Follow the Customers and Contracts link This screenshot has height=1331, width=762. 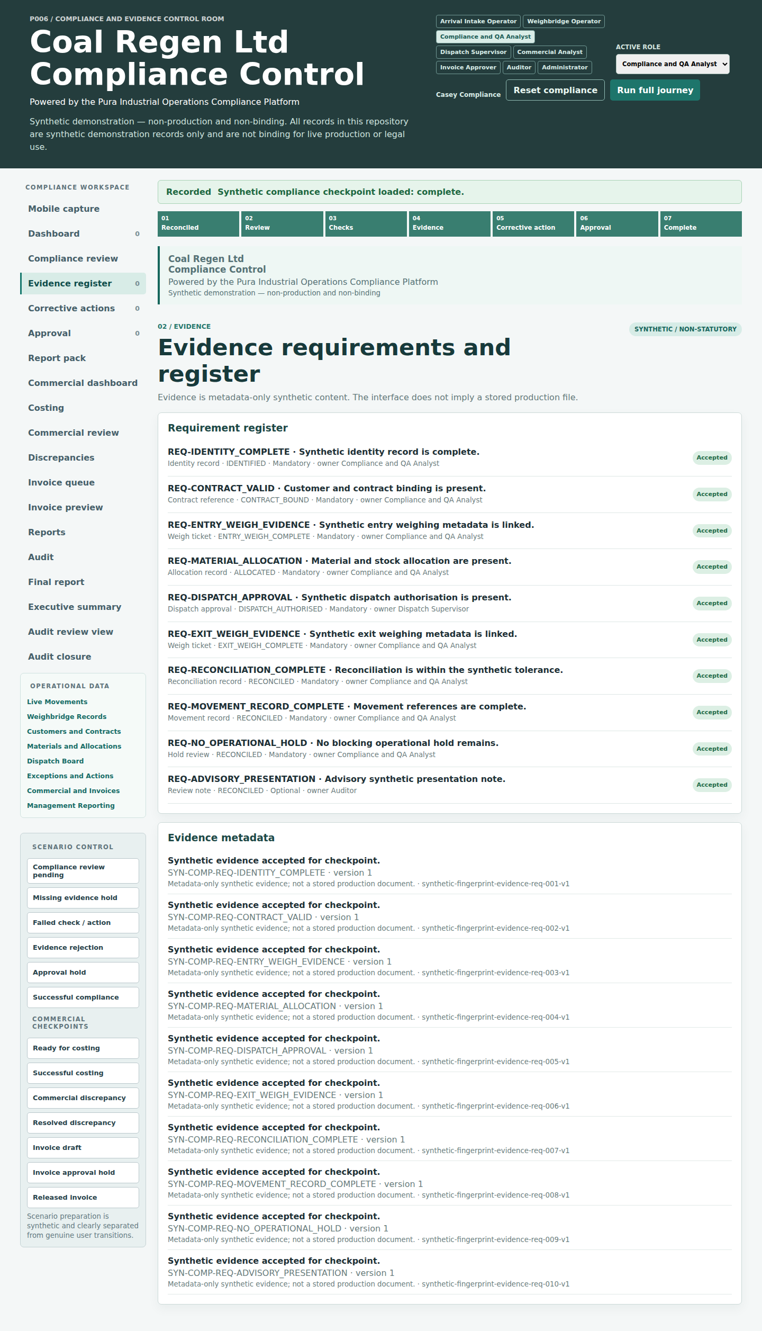pyautogui.click(x=74, y=731)
